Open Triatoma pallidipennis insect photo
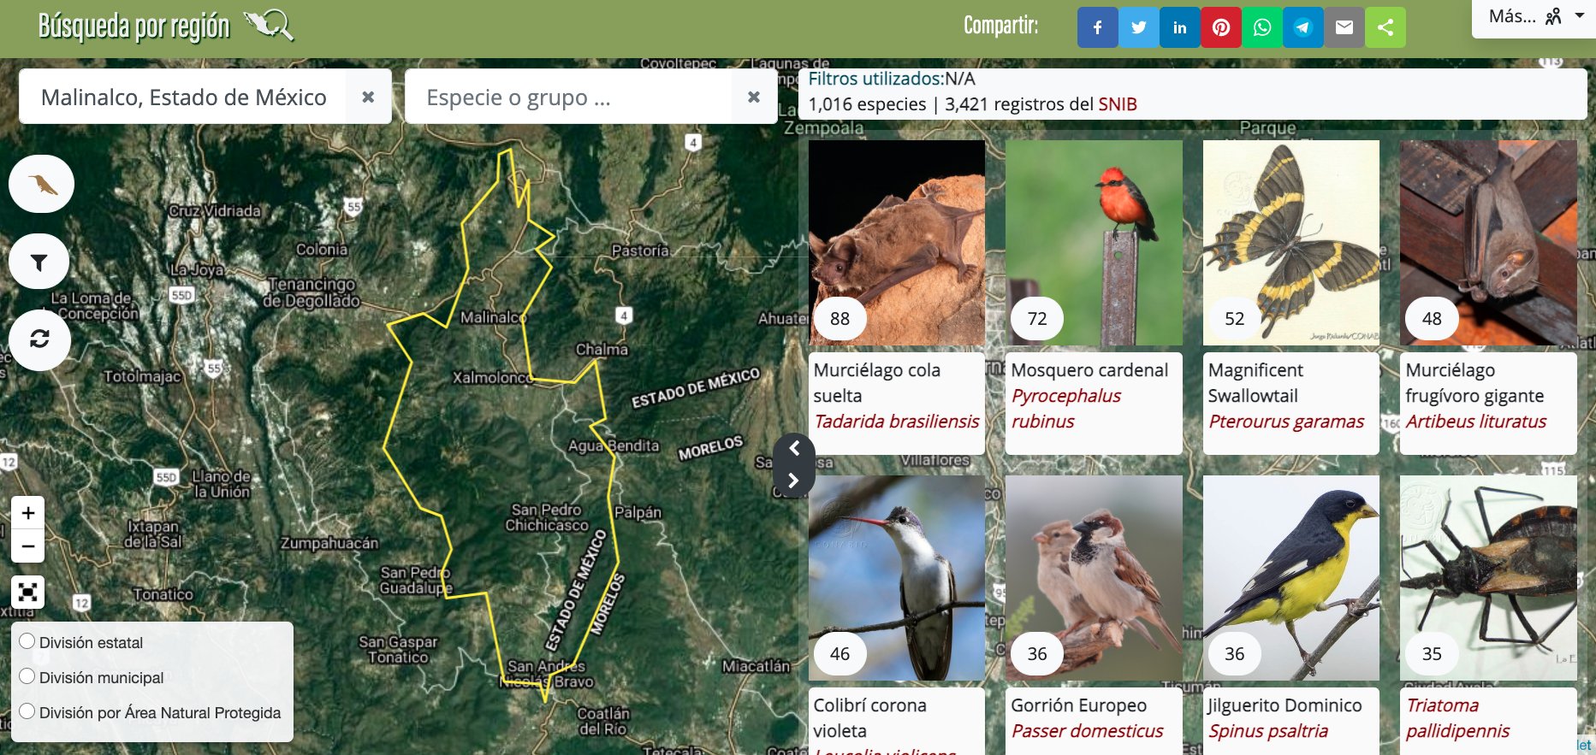This screenshot has height=755, width=1596. coord(1488,578)
